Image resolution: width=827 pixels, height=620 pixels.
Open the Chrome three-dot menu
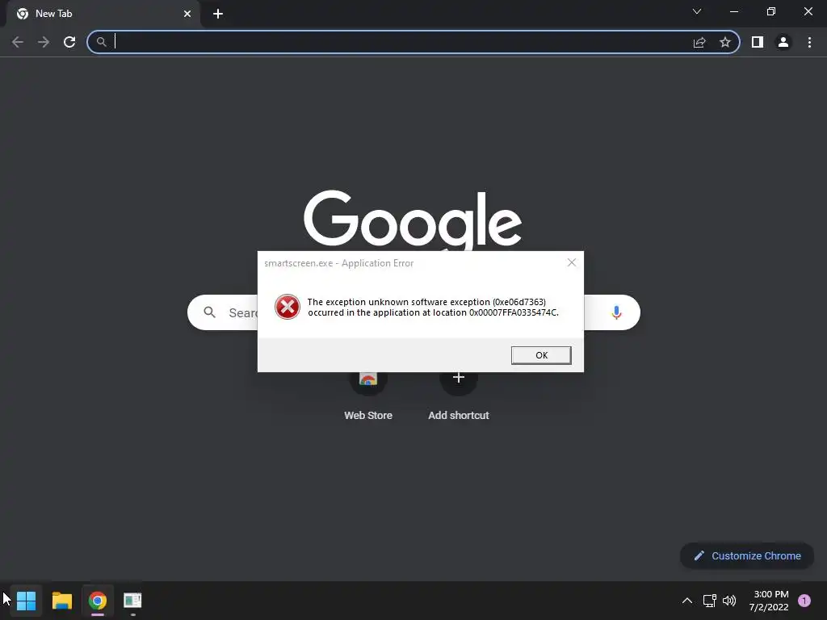(x=809, y=42)
